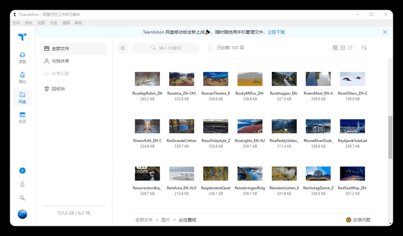This screenshot has width=403, height=236.
Task: Click the blue plus create button
Action: point(22,170)
